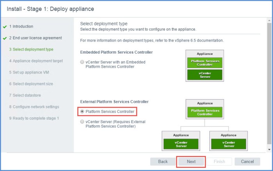
Task: Click the checkmark beside End user license agreement
Action: point(5,38)
